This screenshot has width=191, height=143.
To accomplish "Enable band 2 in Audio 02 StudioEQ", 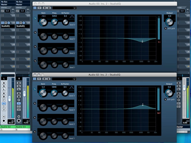I will [35, 118].
